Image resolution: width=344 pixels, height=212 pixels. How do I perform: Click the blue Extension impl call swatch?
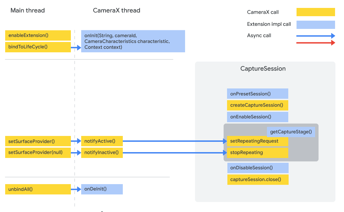tap(315, 24)
